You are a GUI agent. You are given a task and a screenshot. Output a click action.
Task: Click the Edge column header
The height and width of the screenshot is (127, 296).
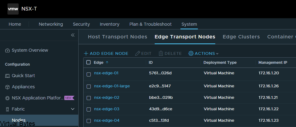[x=98, y=63]
